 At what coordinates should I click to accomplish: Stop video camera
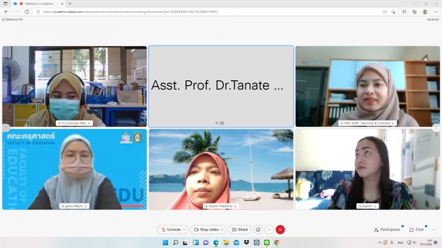(x=206, y=229)
